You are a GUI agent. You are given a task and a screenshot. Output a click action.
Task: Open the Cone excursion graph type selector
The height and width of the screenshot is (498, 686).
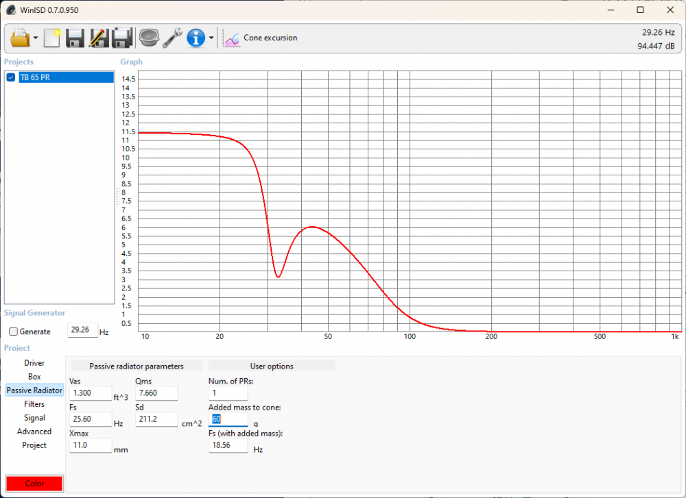(x=261, y=38)
